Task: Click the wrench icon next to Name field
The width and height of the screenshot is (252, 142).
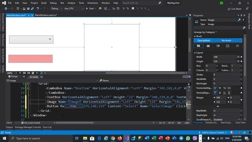Action: pyautogui.click(x=239, y=20)
